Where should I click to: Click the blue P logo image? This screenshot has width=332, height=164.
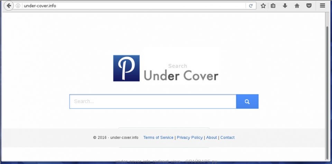point(126,68)
